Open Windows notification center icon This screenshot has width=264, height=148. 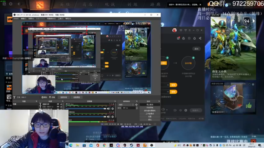coord(260,145)
